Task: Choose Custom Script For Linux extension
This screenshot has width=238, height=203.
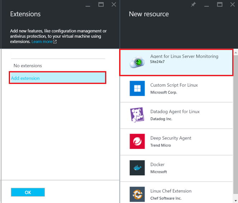Action: pyautogui.click(x=174, y=85)
